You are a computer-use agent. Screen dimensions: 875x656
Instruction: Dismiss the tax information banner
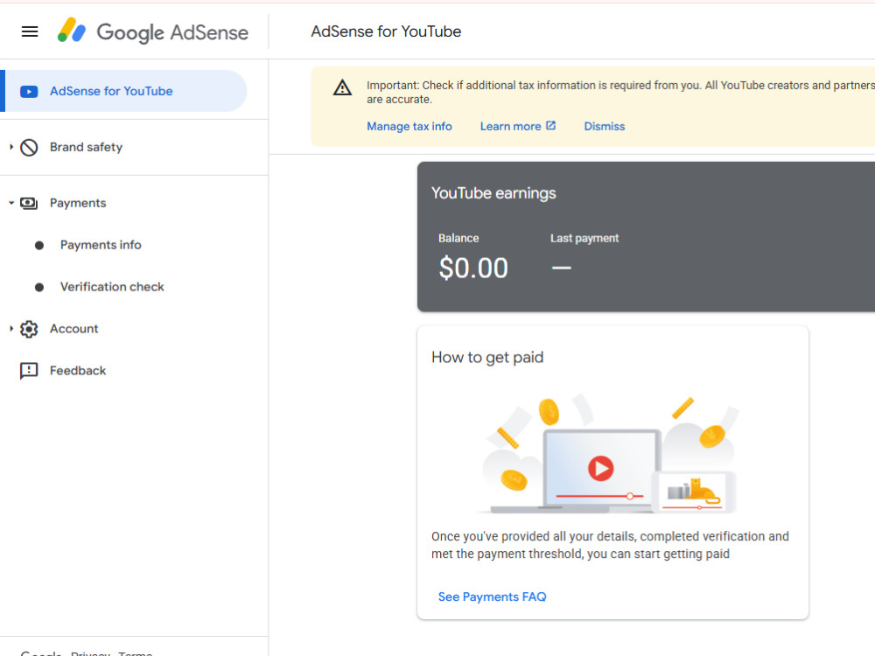point(605,126)
